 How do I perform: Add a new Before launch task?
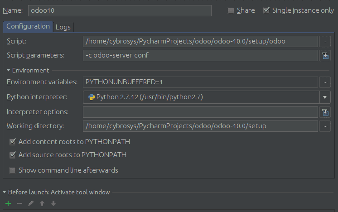pos(8,204)
